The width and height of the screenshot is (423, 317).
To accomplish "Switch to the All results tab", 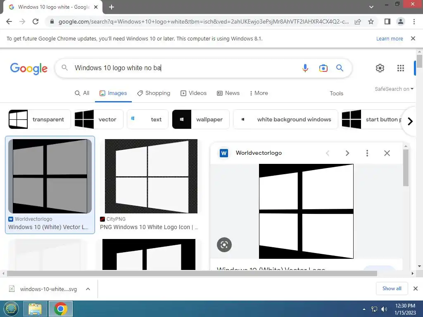I will [82, 93].
